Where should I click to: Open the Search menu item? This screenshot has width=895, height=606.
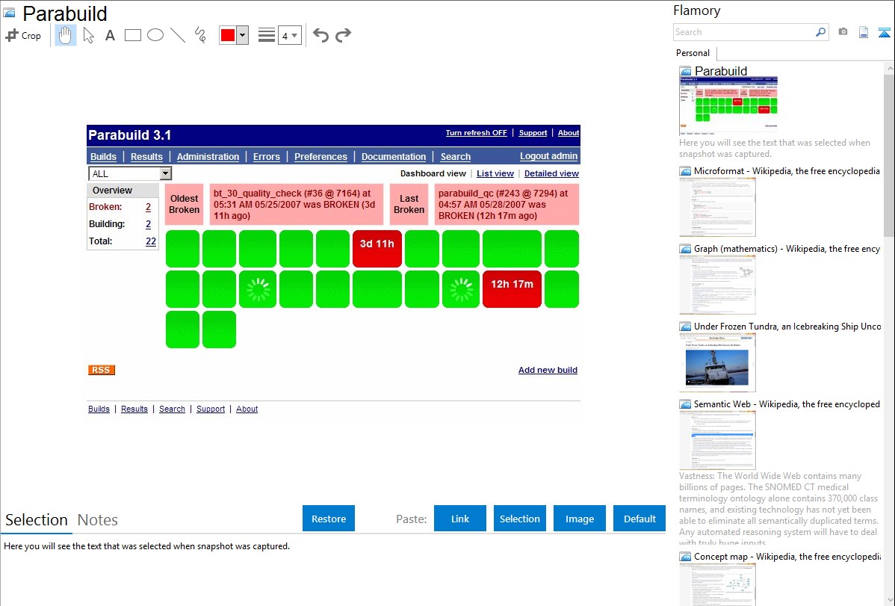(456, 156)
